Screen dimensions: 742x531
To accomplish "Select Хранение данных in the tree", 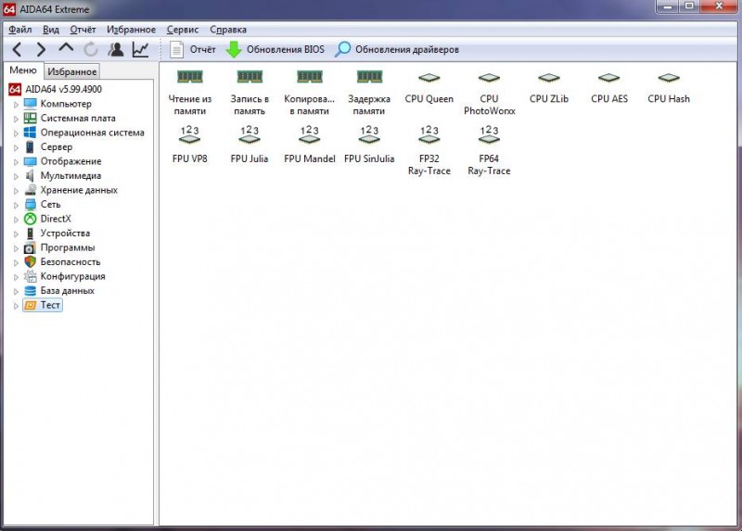I will tap(71, 190).
